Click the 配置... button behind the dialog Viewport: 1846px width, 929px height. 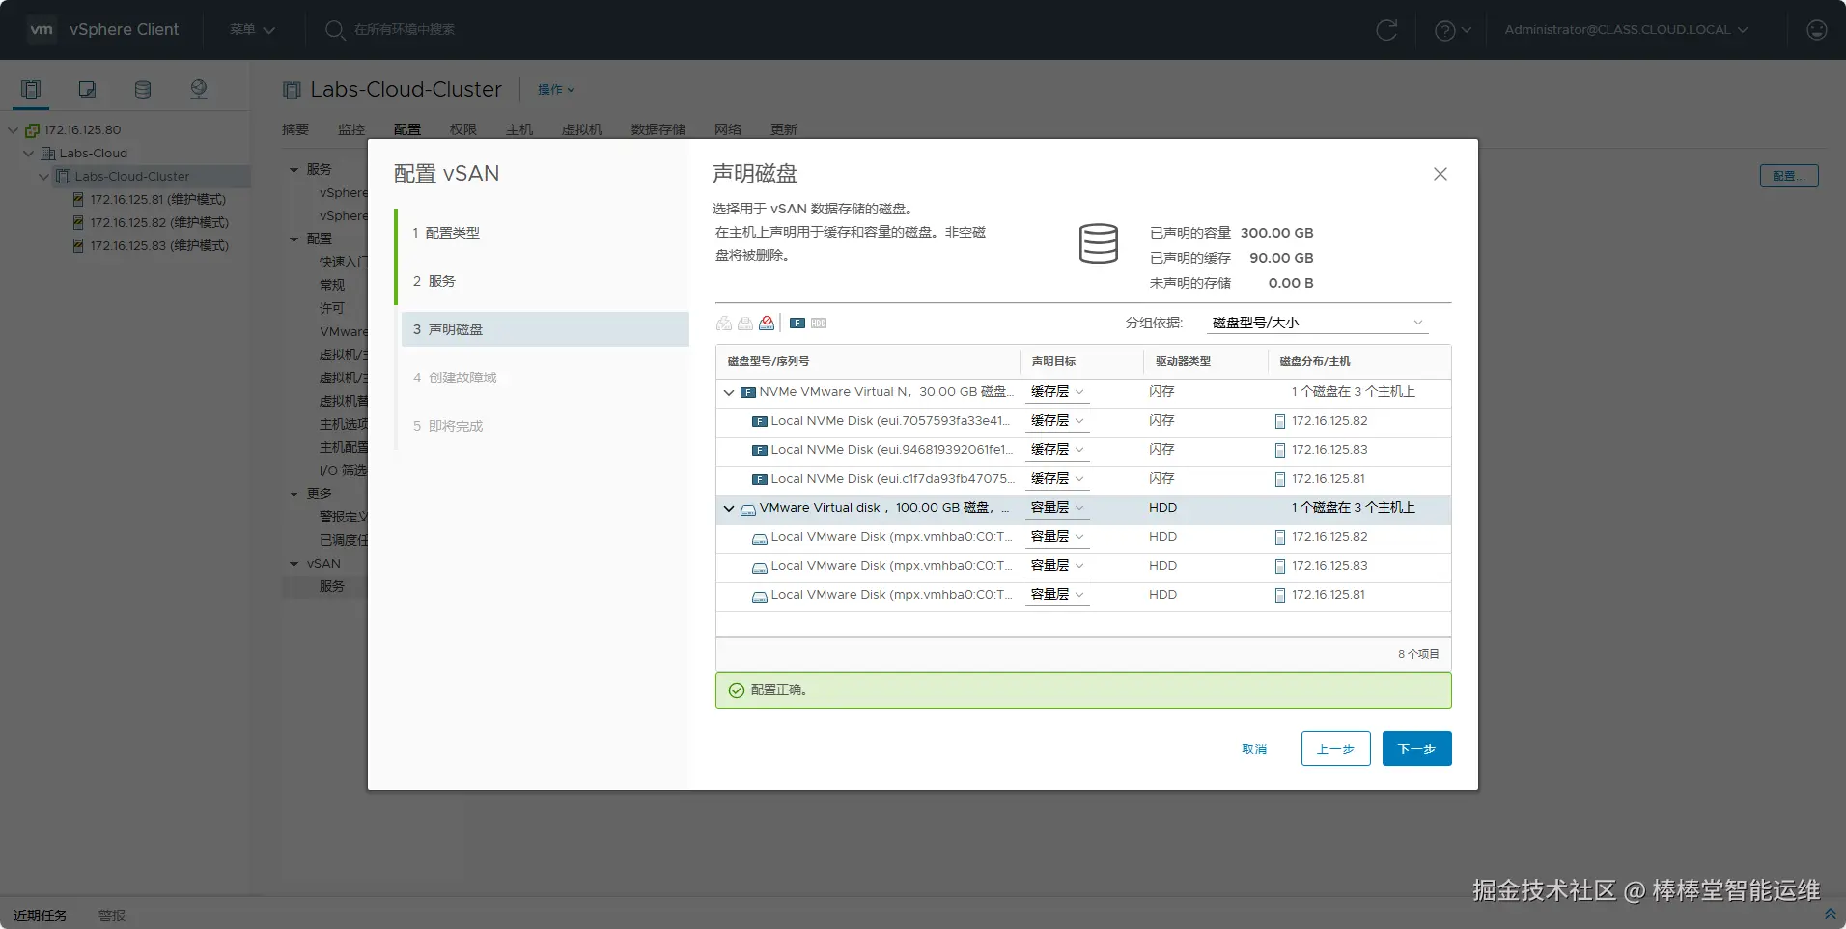(1789, 176)
